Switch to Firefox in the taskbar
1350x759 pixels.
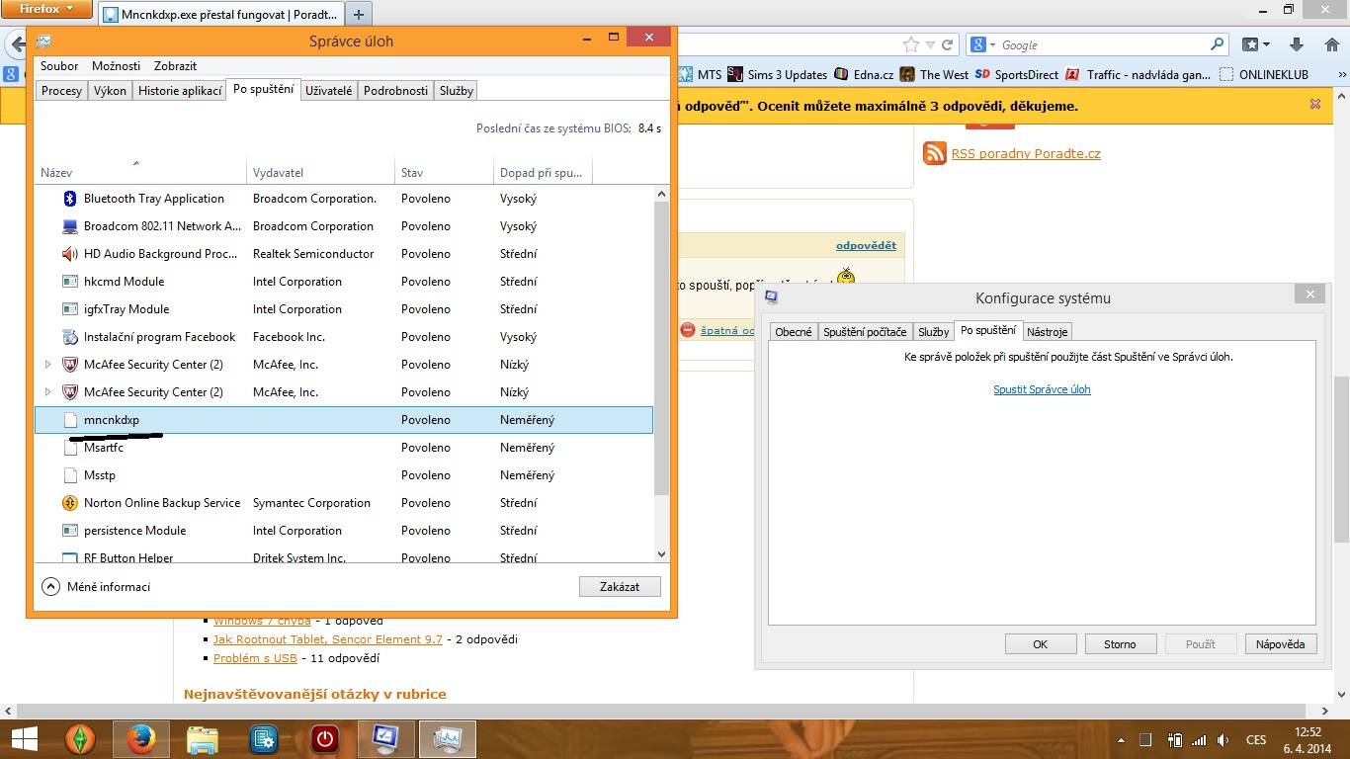point(141,738)
